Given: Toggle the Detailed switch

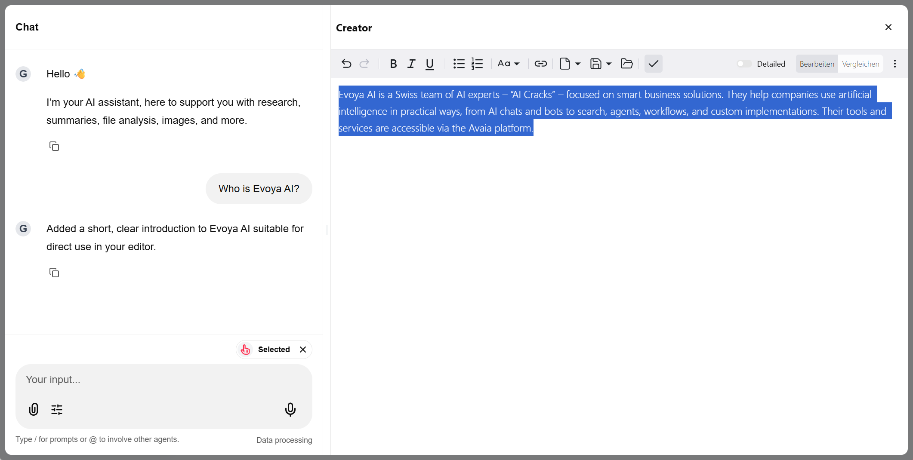Looking at the screenshot, I should [x=744, y=64].
